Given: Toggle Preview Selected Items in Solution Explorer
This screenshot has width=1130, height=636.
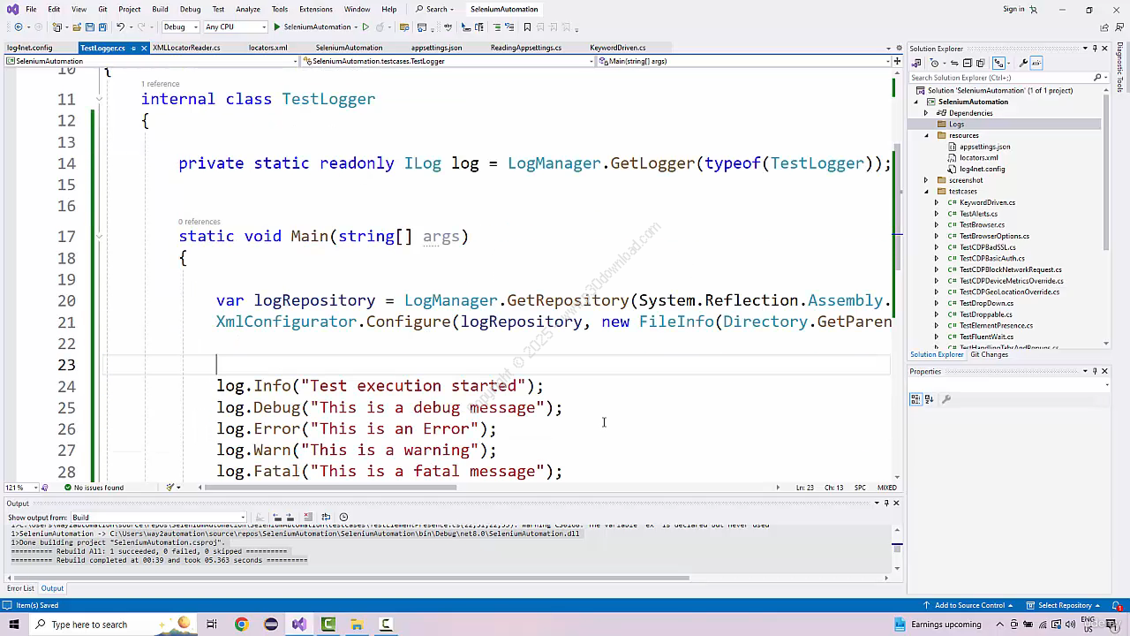Looking at the screenshot, I should tap(1036, 63).
